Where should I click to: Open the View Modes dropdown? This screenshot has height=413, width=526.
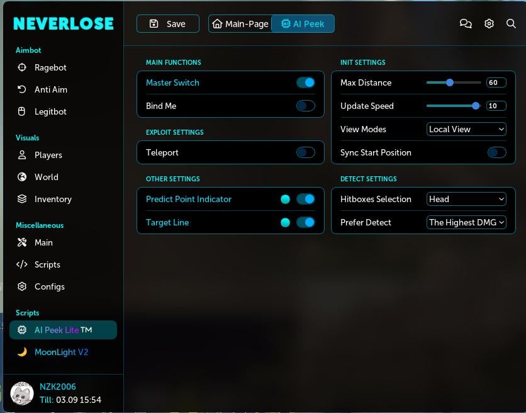pos(466,129)
